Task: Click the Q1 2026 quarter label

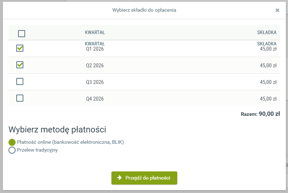Action: click(x=95, y=49)
